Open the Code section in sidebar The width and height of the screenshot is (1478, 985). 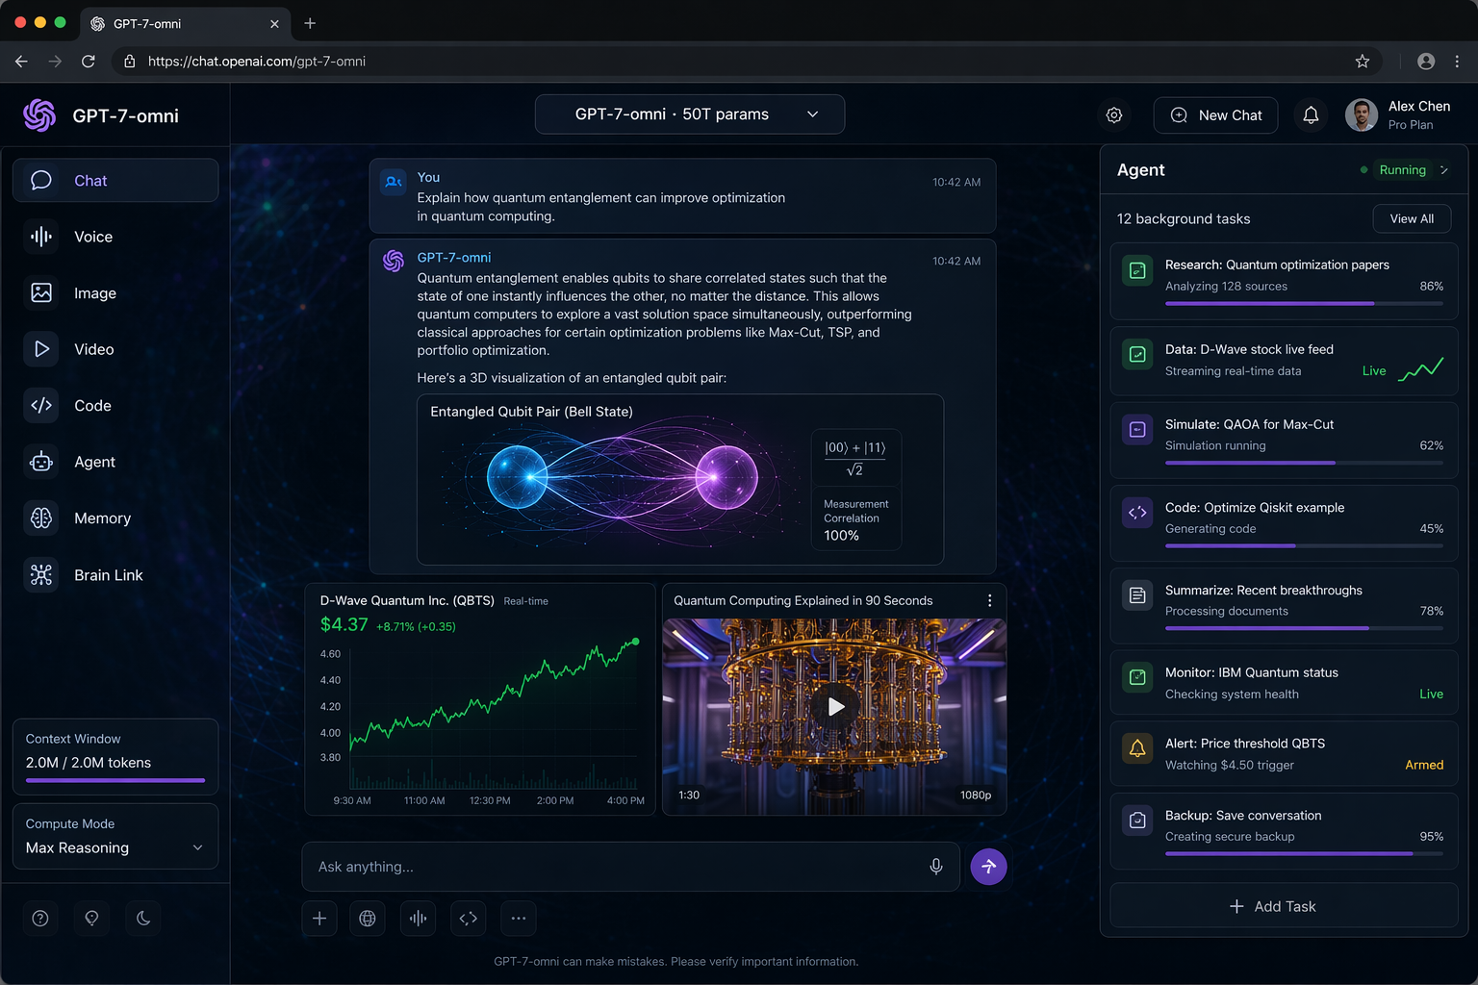(115, 406)
